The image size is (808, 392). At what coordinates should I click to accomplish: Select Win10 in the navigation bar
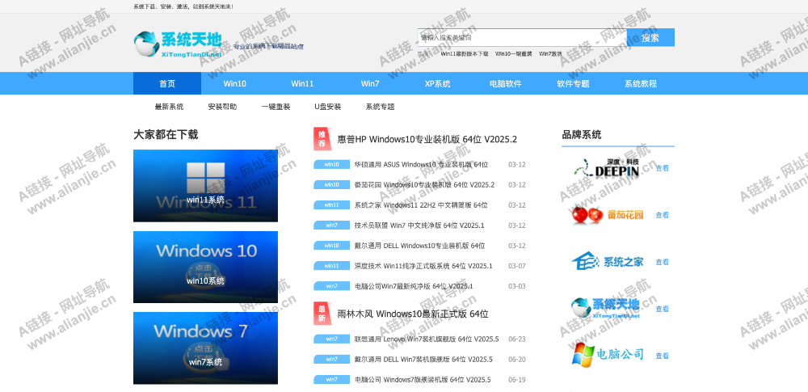[x=234, y=83]
